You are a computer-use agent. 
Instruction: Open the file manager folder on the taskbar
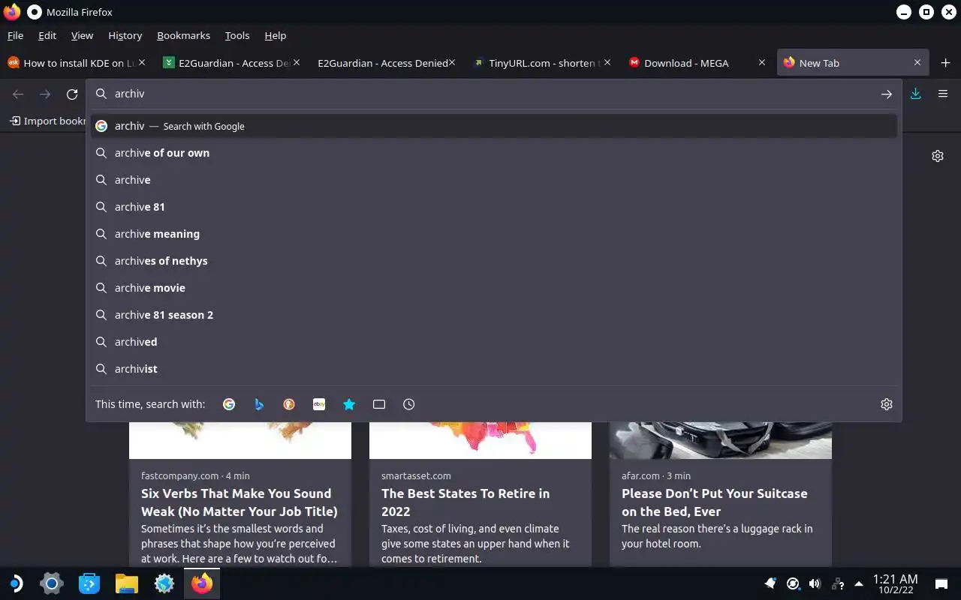point(127,583)
